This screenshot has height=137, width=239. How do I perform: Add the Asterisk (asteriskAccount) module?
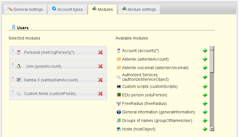coord(205,59)
